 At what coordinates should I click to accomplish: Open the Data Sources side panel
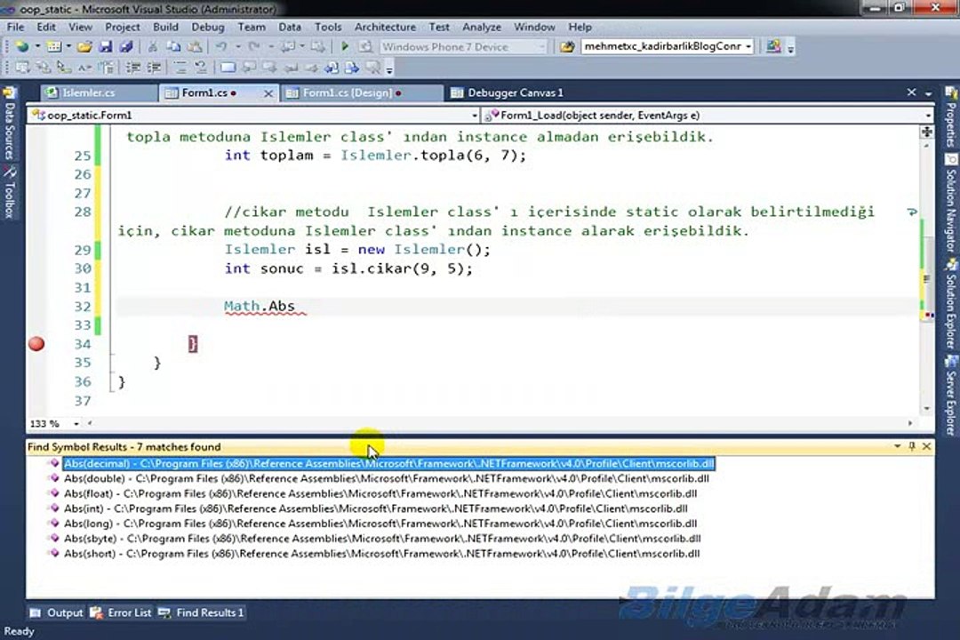pyautogui.click(x=9, y=124)
